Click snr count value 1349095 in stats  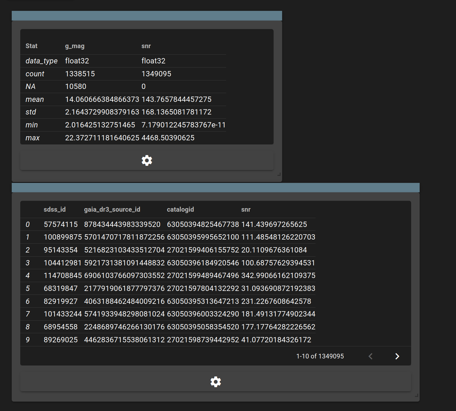click(x=156, y=74)
